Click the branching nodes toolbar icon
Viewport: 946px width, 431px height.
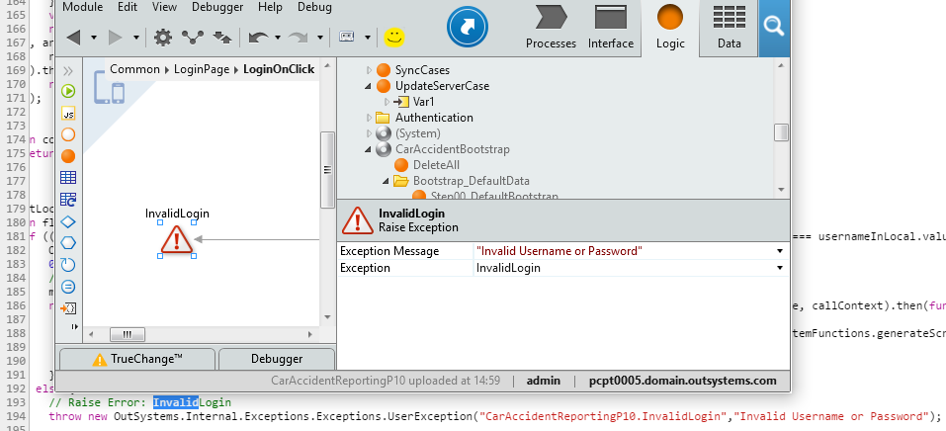(x=193, y=38)
